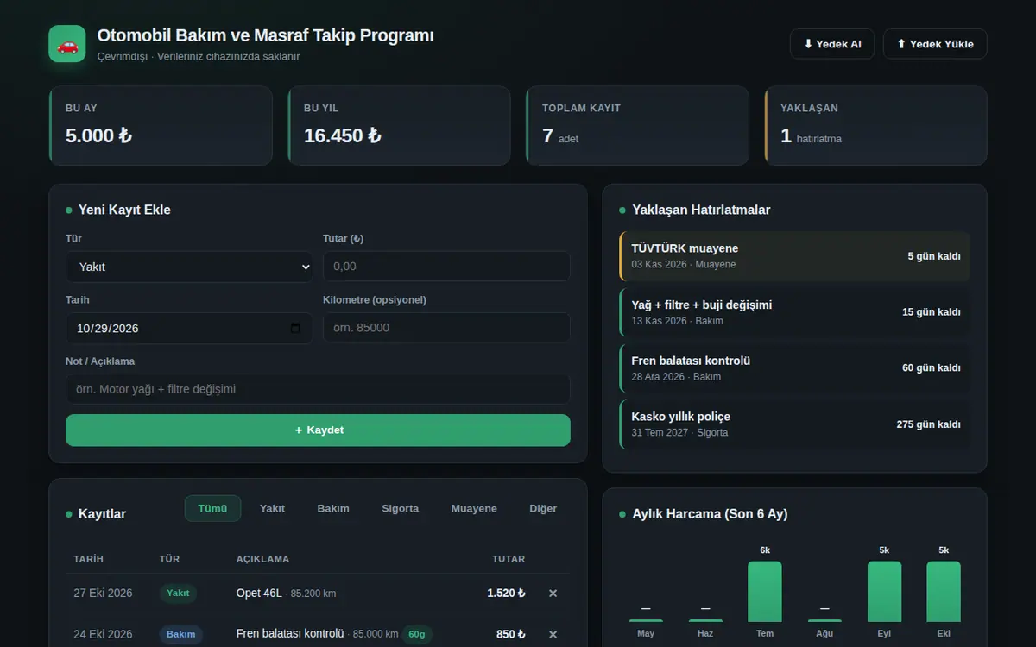Click the Yedek Al backup button

[832, 44]
